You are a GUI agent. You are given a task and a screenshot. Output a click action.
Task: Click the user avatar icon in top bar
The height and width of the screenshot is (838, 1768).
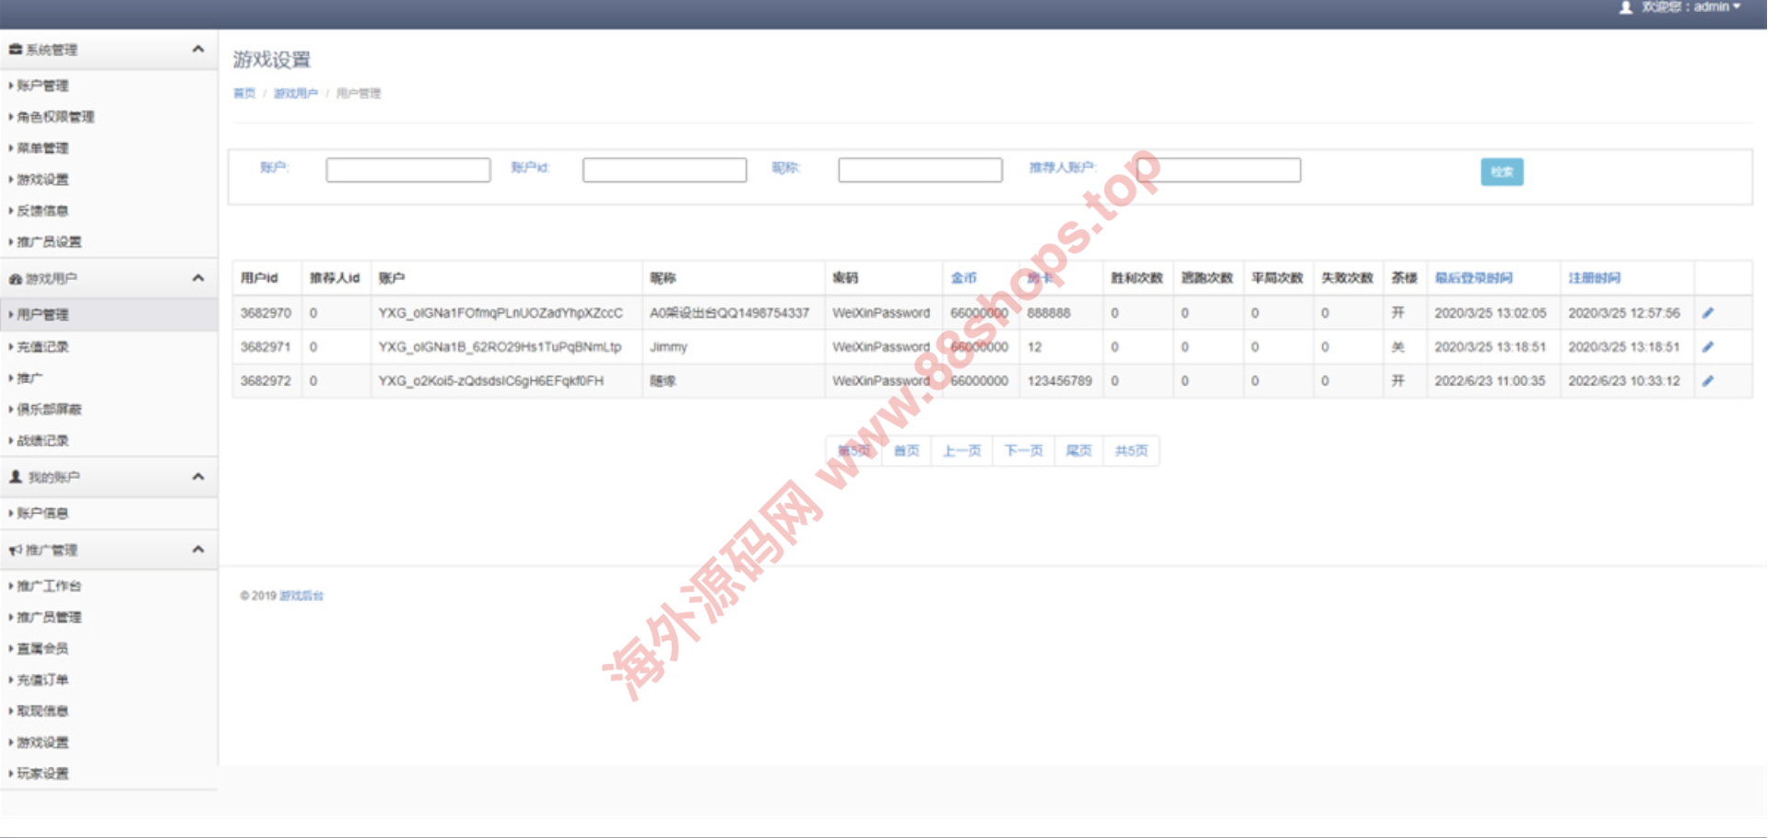point(1625,7)
